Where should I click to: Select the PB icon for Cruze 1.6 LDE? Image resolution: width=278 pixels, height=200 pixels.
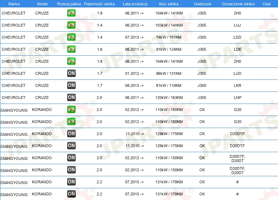coord(71,49)
